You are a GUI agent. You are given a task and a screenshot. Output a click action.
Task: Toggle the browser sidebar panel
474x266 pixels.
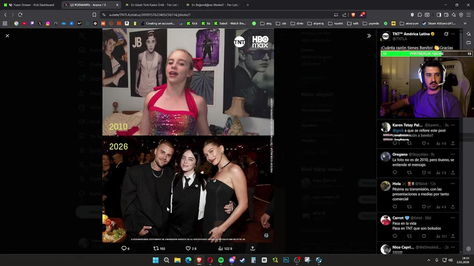[438, 15]
